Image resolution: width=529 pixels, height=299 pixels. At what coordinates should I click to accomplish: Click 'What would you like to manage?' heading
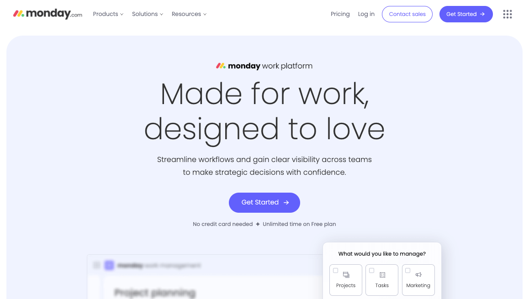[x=382, y=254]
